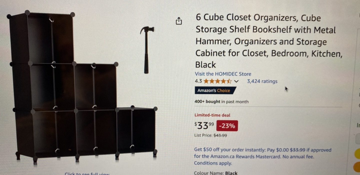Click the 400+ bought in past month text

[221, 102]
